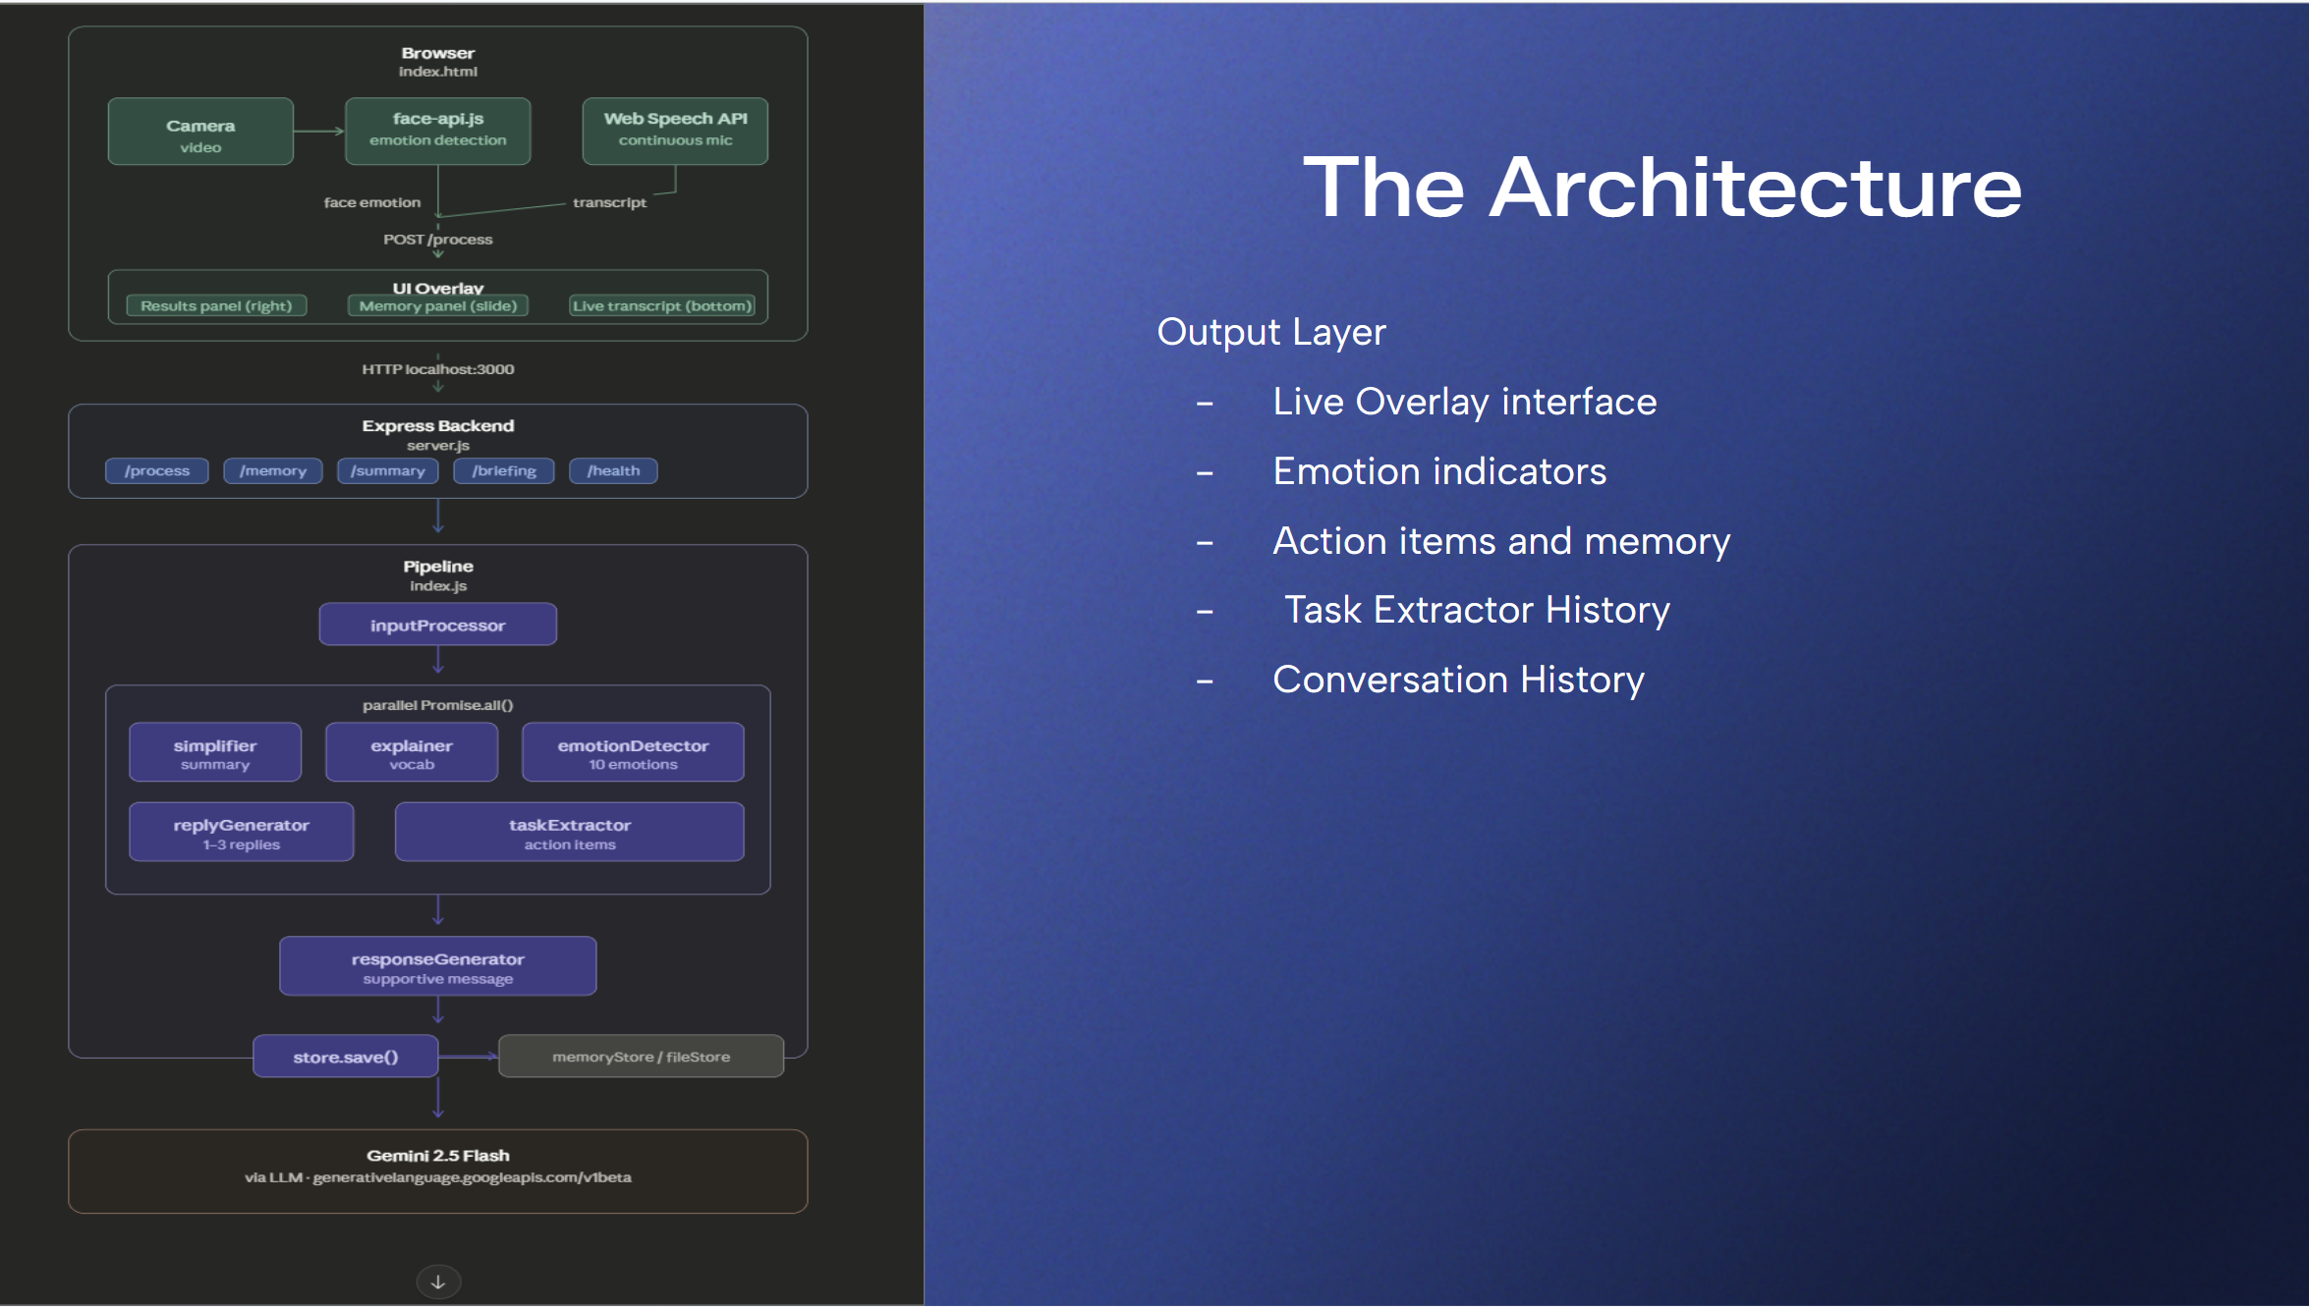
Task: Select emotionDetector 10 emotions block
Action: 633,753
